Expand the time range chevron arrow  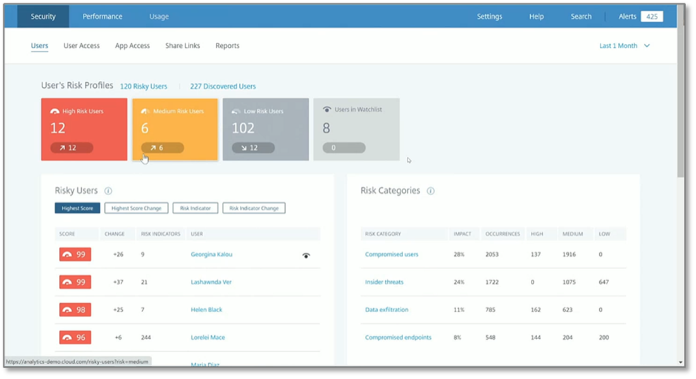pyautogui.click(x=647, y=45)
